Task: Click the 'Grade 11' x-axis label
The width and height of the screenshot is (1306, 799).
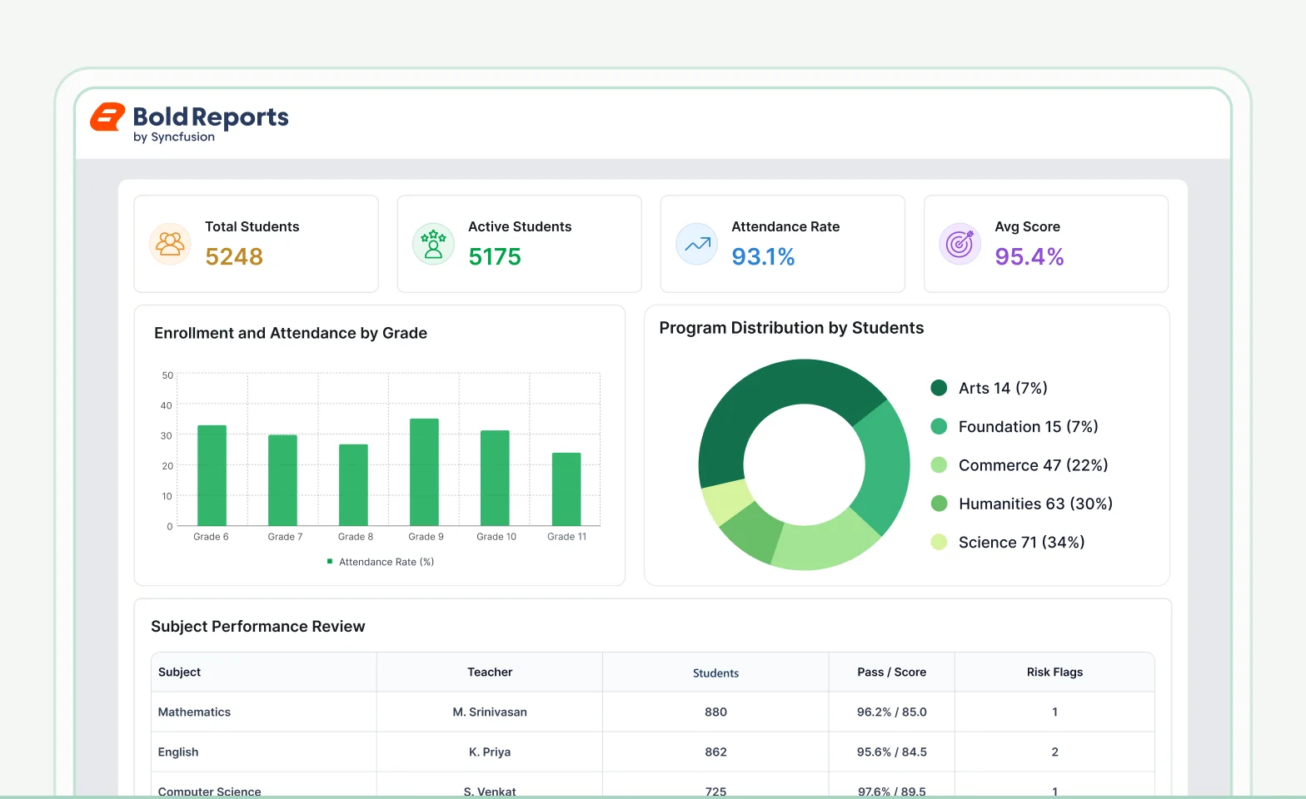Action: [567, 537]
